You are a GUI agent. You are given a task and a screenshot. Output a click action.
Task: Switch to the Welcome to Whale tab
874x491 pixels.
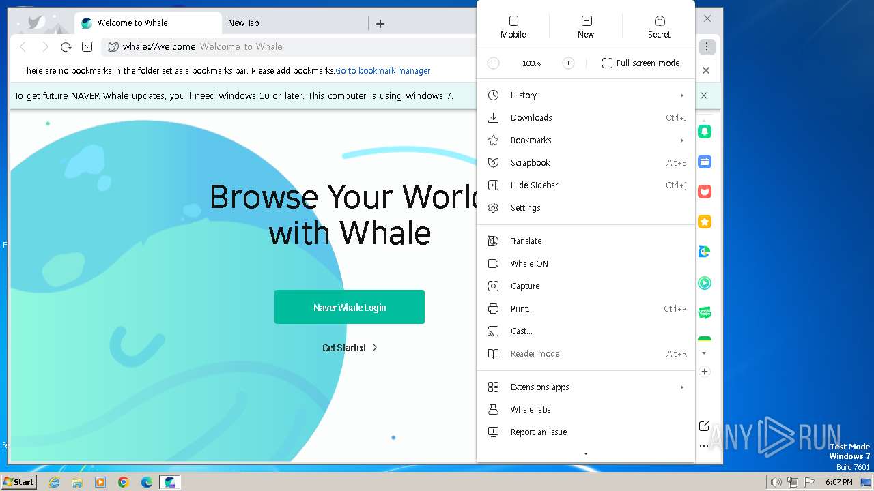(x=147, y=23)
